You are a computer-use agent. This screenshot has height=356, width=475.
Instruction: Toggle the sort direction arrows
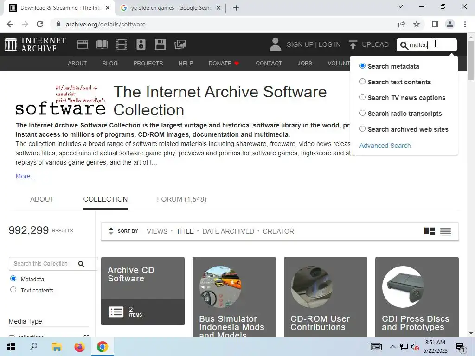click(111, 231)
